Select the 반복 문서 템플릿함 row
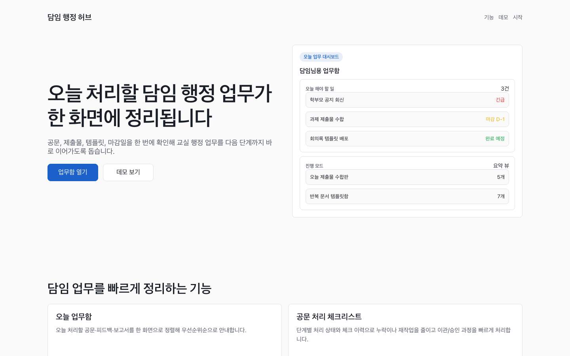 pos(407,197)
